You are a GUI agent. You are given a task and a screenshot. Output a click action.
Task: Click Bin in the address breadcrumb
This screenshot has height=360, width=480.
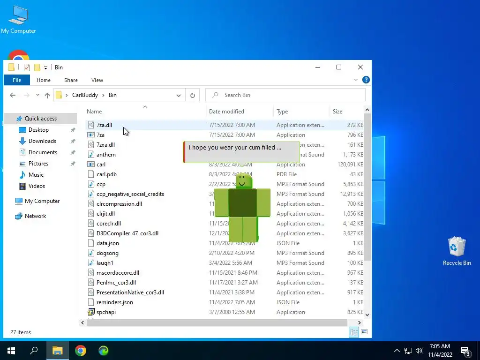click(x=112, y=95)
